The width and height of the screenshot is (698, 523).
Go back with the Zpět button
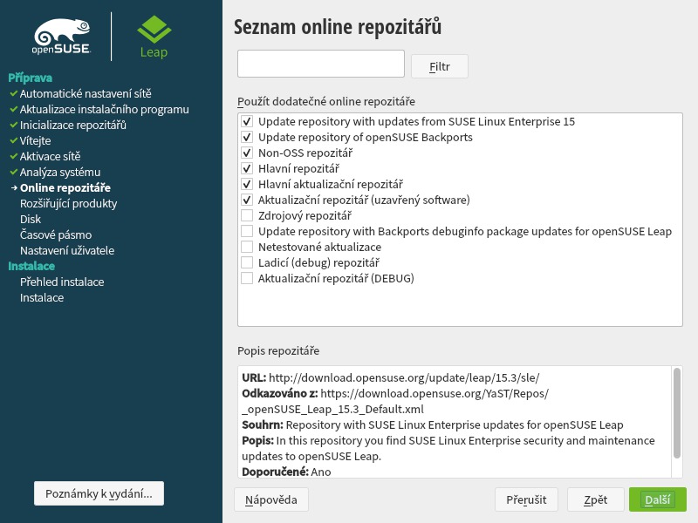(596, 499)
